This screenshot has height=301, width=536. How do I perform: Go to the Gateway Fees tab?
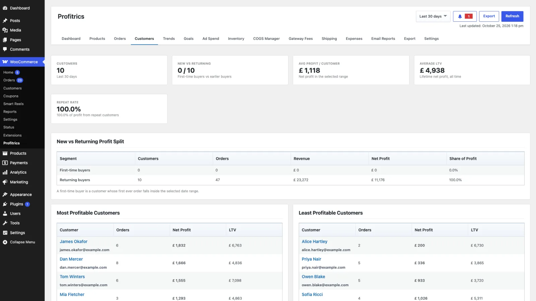[x=300, y=39]
